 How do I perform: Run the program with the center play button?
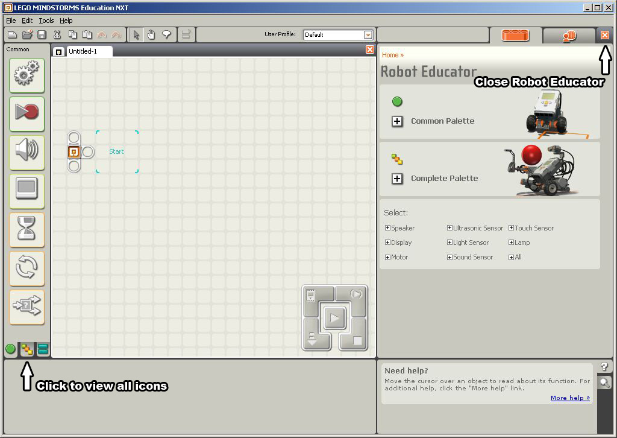334,317
